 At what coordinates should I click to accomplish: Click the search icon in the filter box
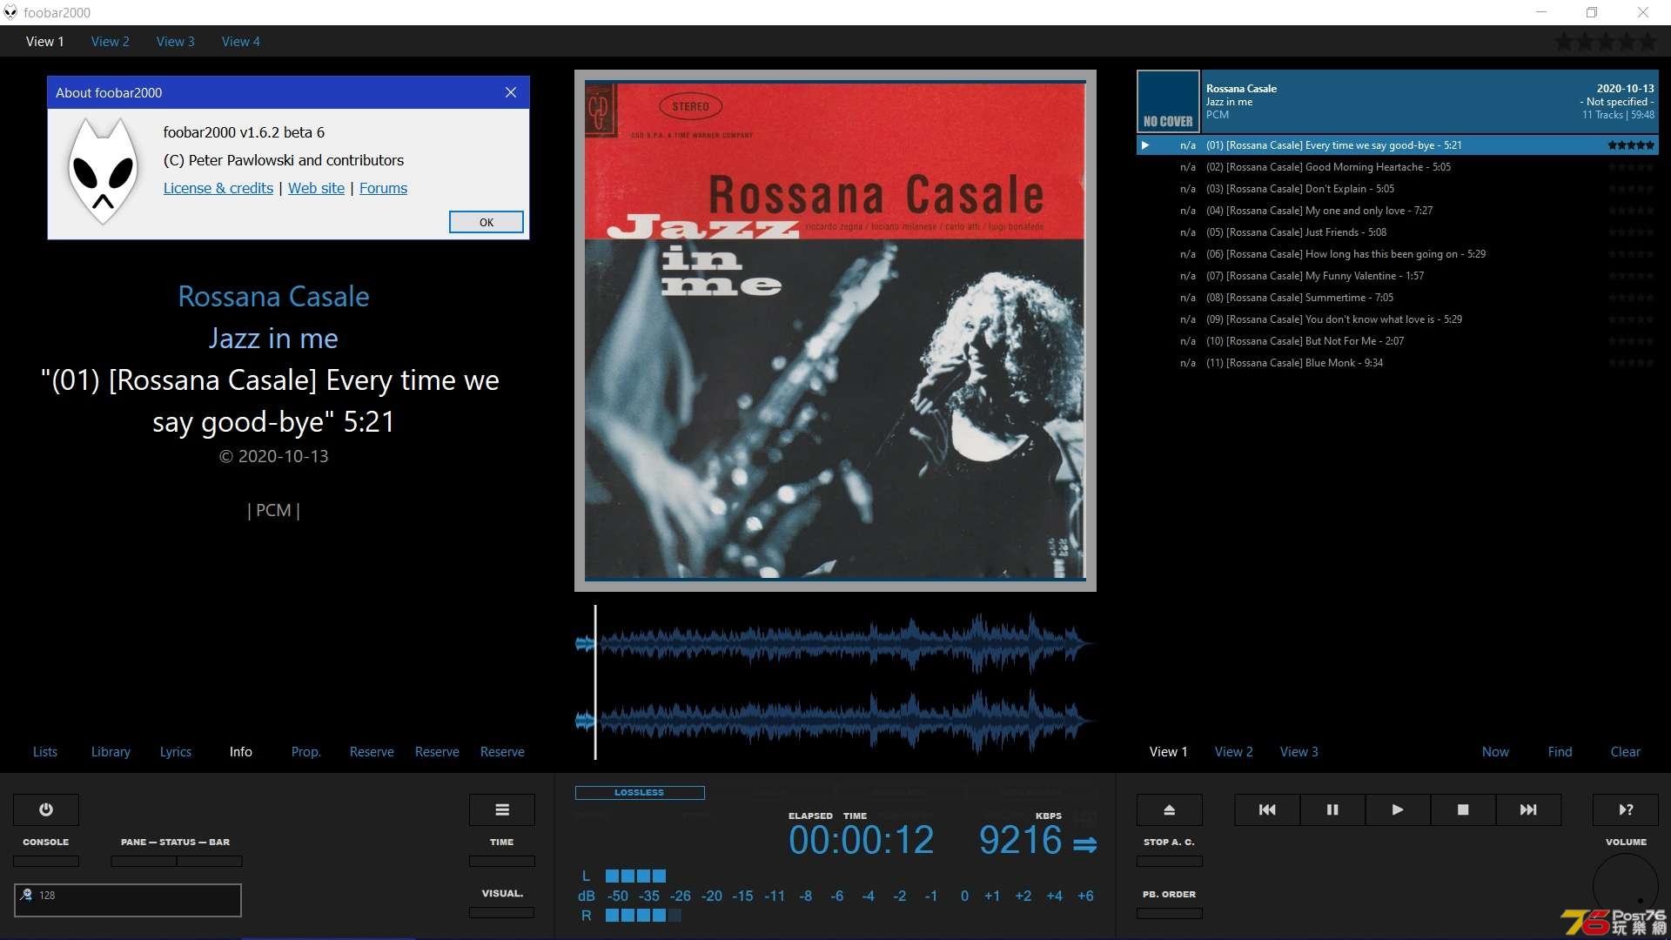[26, 895]
